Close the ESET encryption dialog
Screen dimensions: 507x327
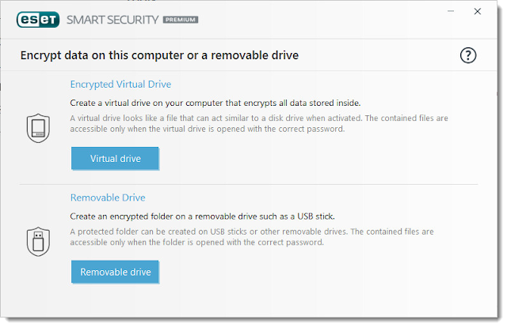click(477, 11)
